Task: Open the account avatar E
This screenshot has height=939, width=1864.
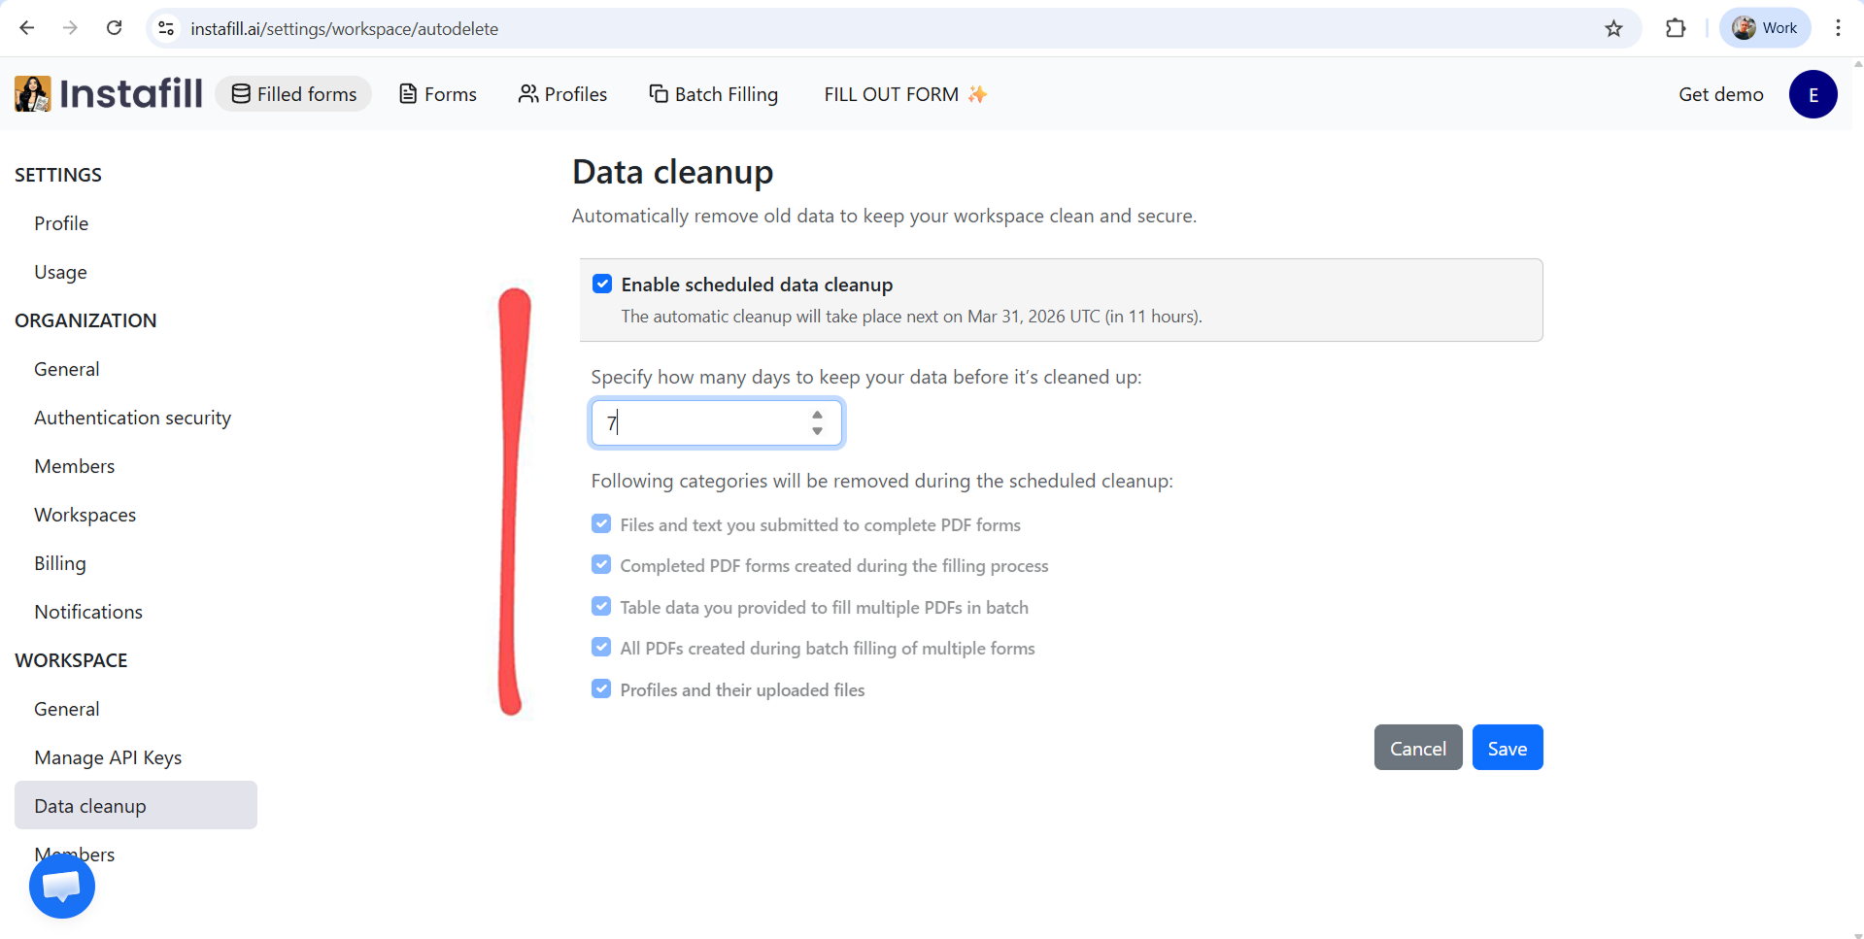Action: point(1813,94)
